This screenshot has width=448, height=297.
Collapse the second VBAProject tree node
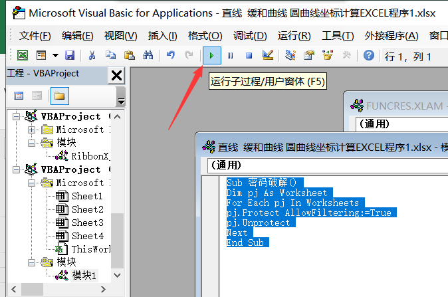coord(17,169)
